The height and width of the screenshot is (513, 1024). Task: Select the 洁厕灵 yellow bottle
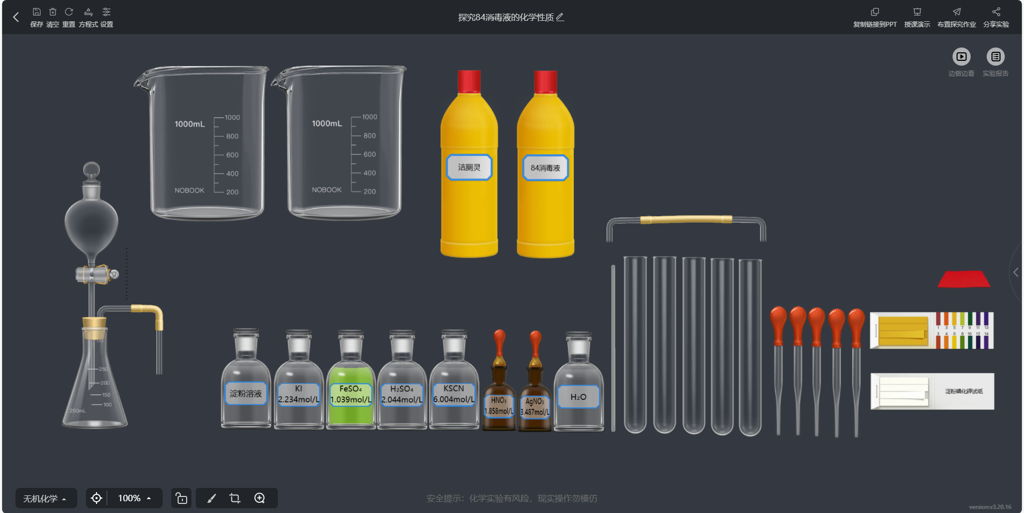point(469,164)
